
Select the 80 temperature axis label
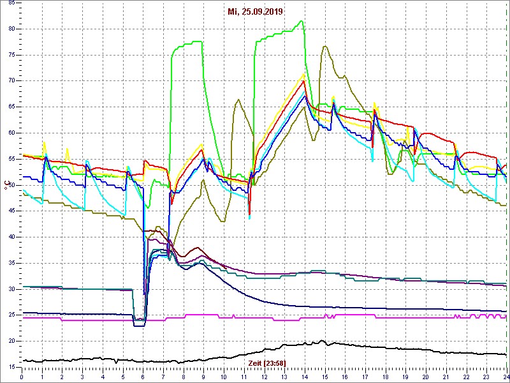tap(11, 29)
